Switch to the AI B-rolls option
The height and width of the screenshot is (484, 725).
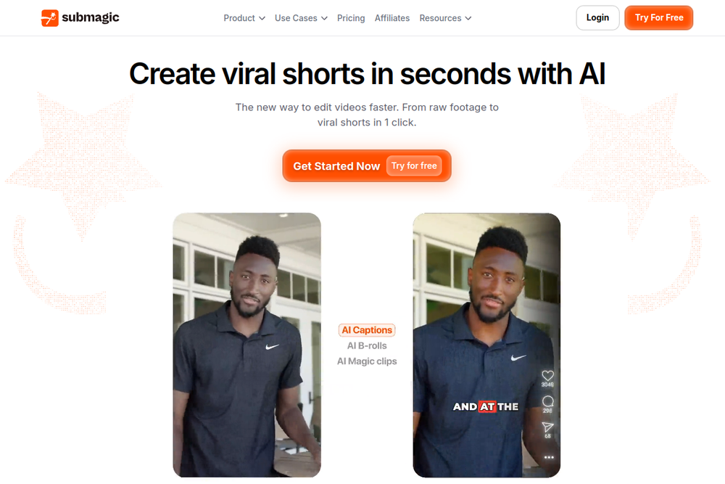point(367,345)
